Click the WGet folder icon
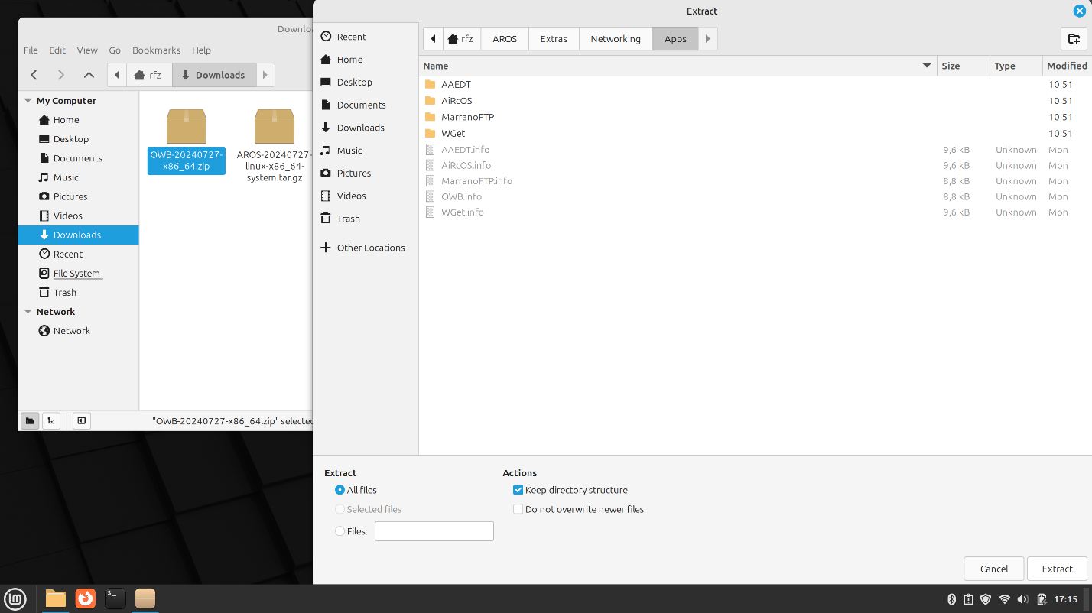 [430, 133]
